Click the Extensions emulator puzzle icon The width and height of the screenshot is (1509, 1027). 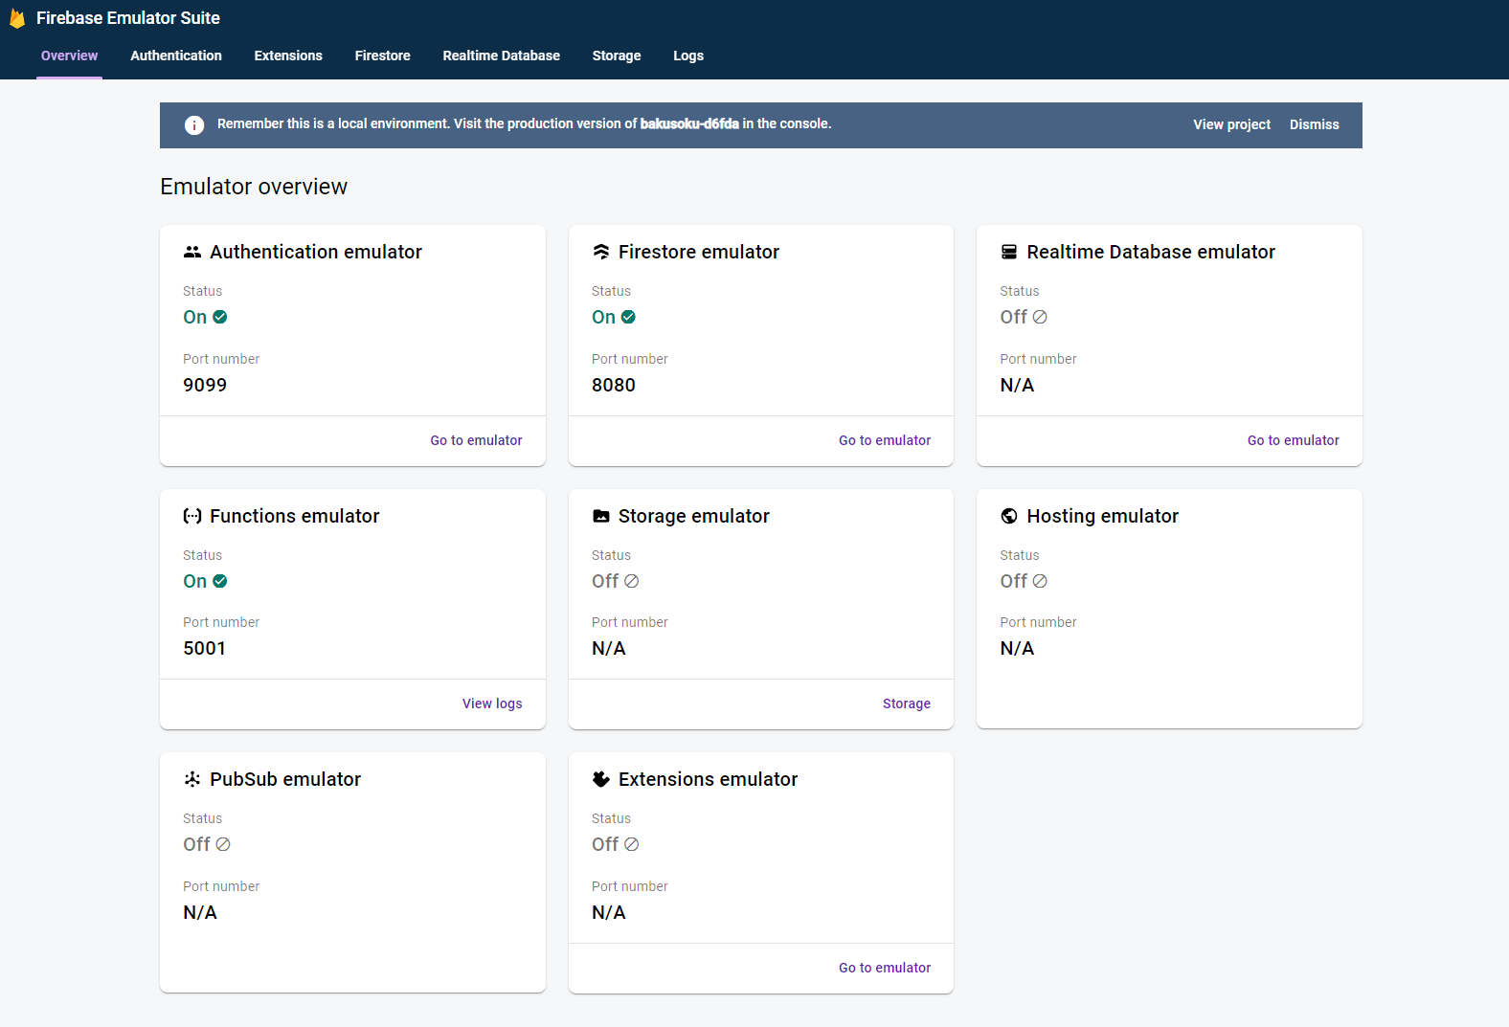(x=601, y=779)
